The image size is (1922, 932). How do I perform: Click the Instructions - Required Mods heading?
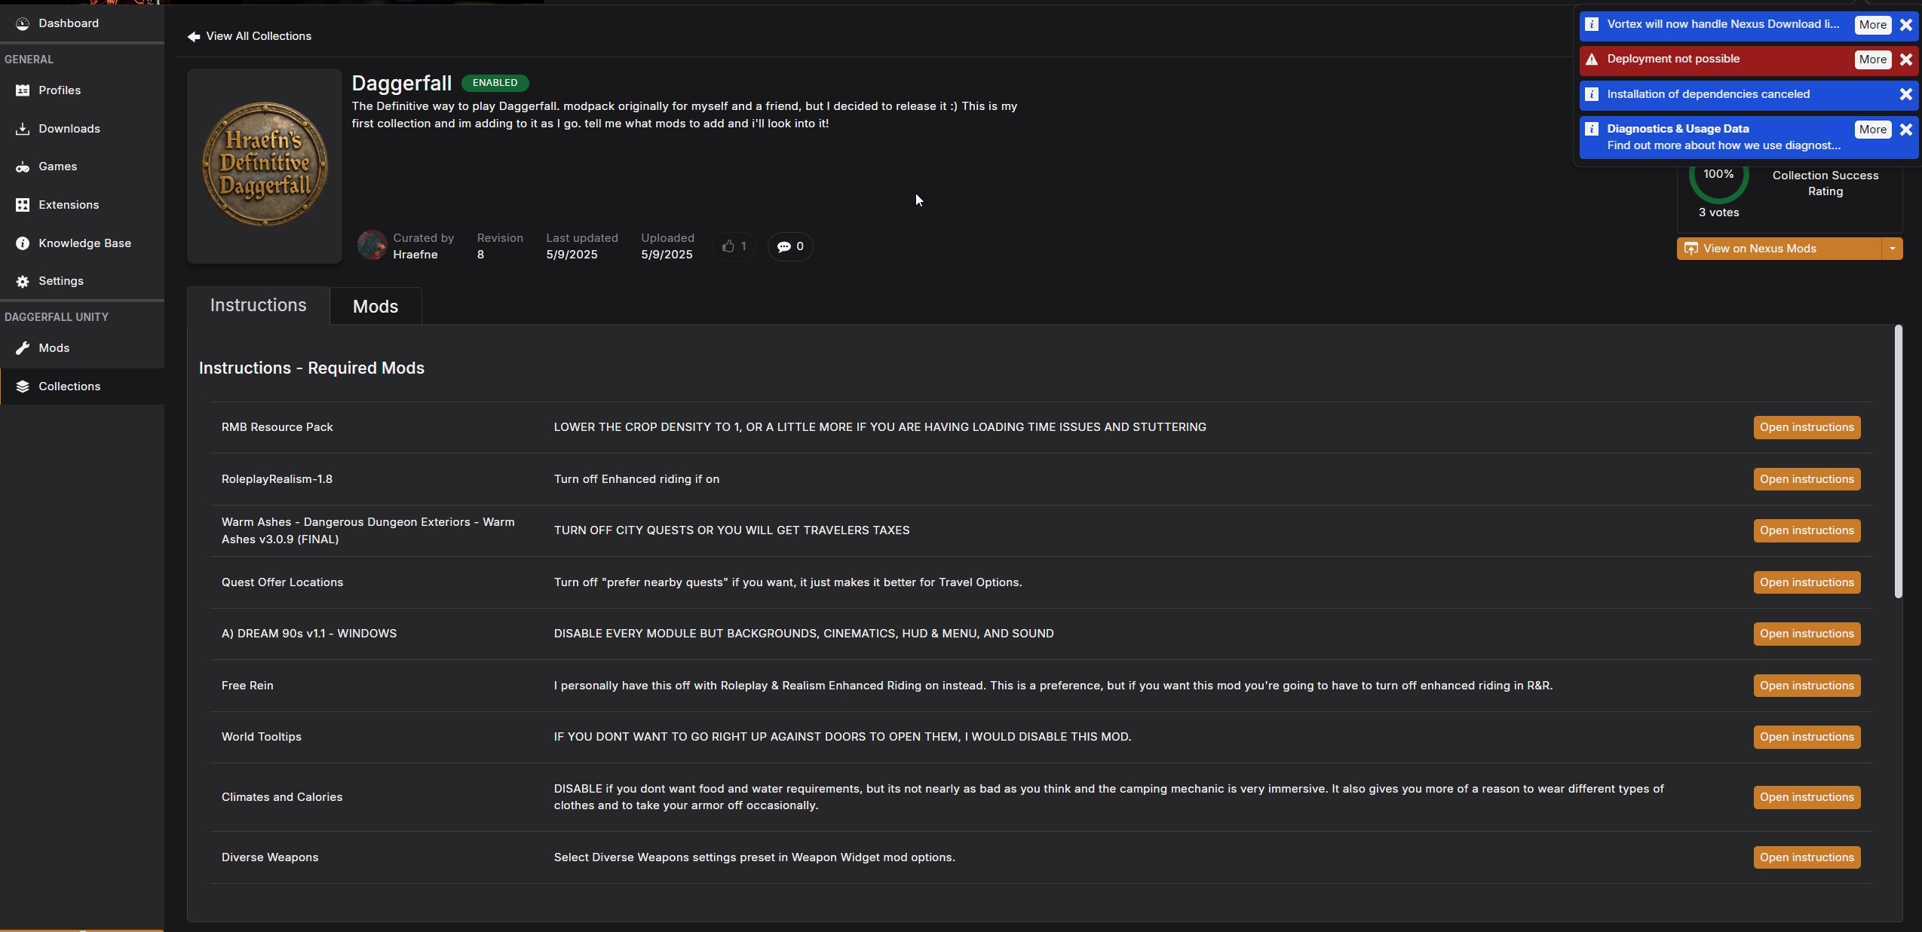311,368
